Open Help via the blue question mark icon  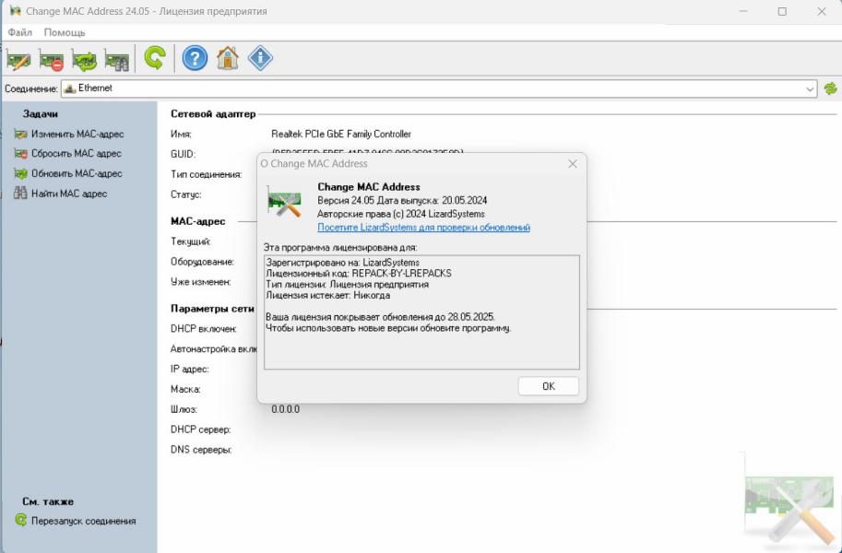point(195,58)
